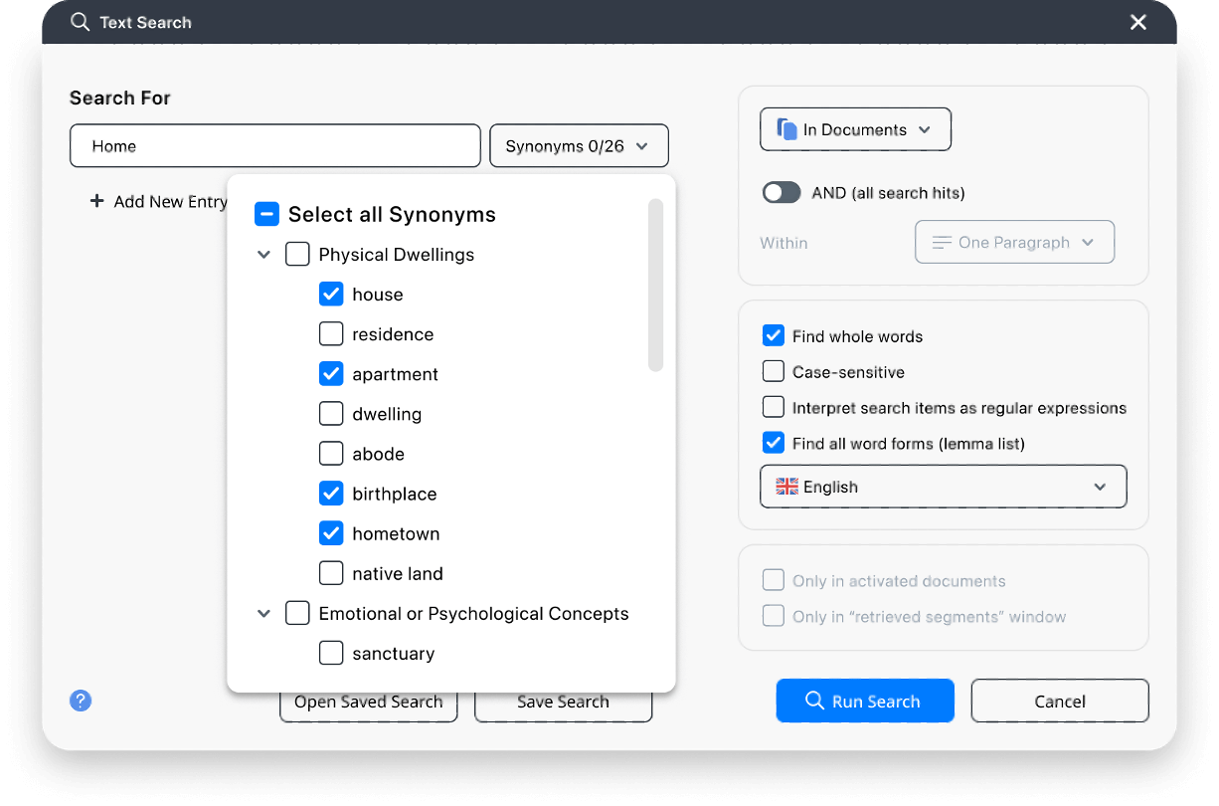The image size is (1219, 806).
Task: Toggle the Select all Synonyms checkbox
Action: point(266,214)
